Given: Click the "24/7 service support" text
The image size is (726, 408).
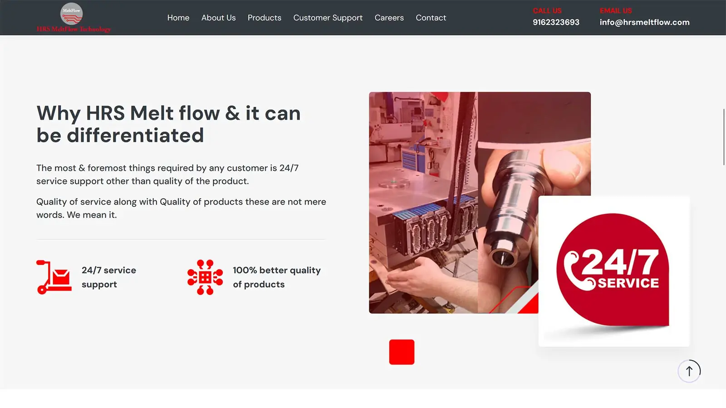Looking at the screenshot, I should coord(109,277).
